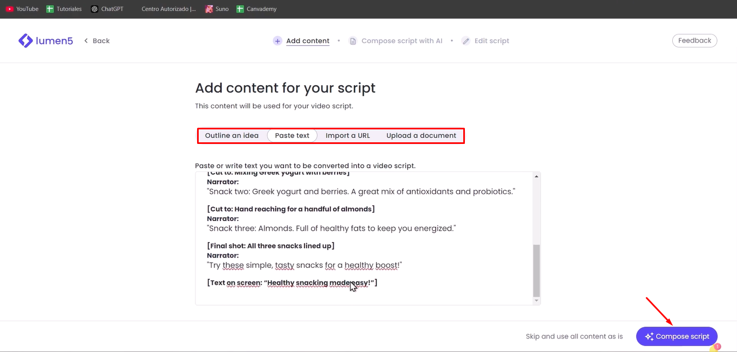Open the Upload a document tab

coord(421,135)
